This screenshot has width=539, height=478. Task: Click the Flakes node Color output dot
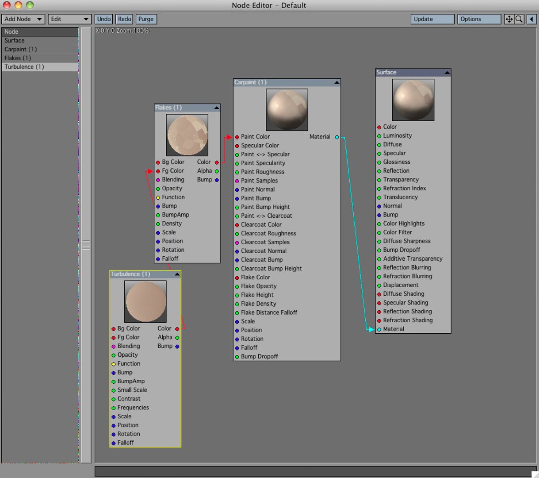click(x=217, y=162)
